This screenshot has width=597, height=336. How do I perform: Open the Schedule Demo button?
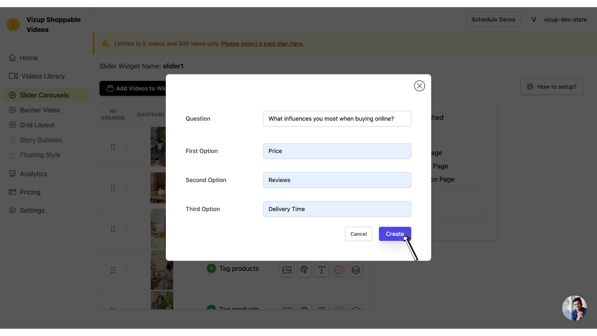(493, 19)
